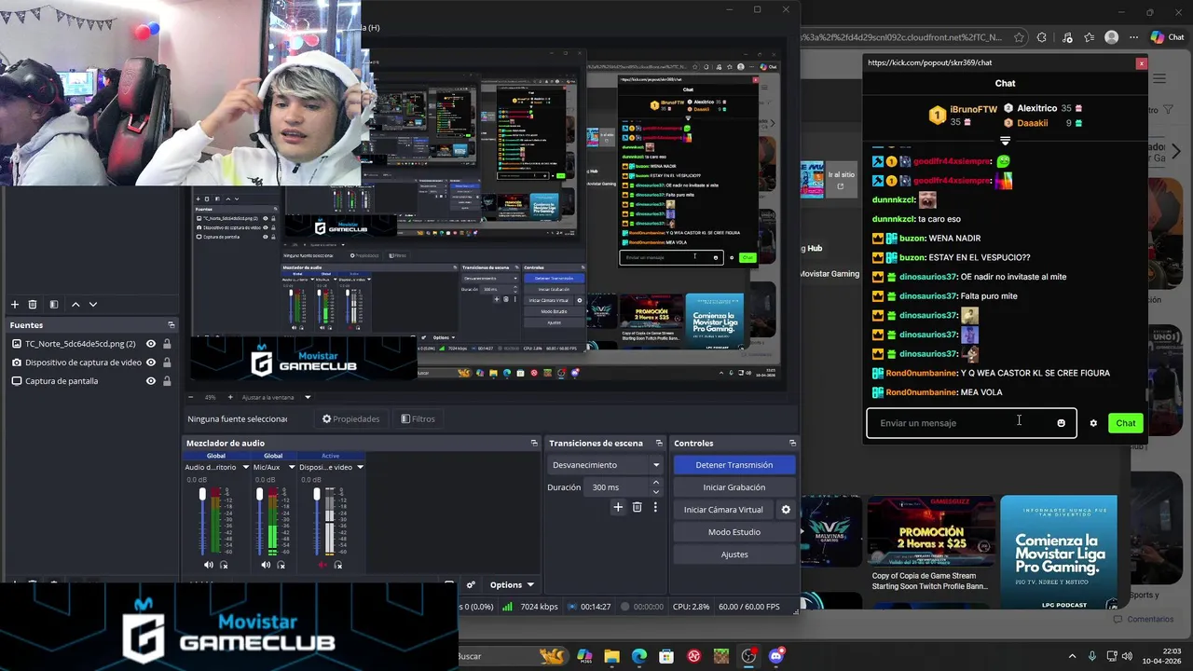This screenshot has width=1193, height=671.
Task: Open File Explorer from the taskbar
Action: (x=611, y=656)
